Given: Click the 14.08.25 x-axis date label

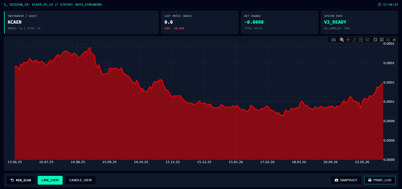Looking at the screenshot, I should (x=78, y=162).
